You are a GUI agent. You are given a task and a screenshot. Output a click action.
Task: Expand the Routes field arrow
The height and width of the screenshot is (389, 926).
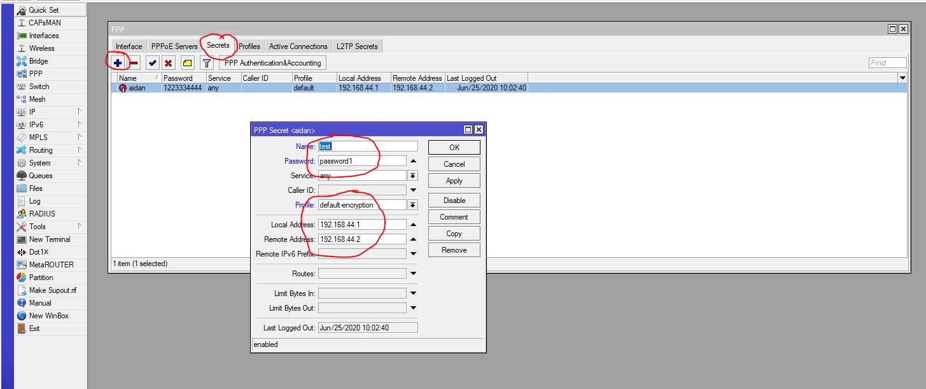(413, 274)
